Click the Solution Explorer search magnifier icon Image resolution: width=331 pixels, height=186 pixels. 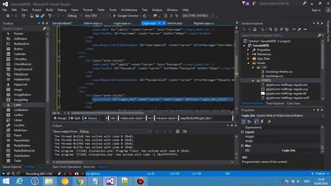320,35
